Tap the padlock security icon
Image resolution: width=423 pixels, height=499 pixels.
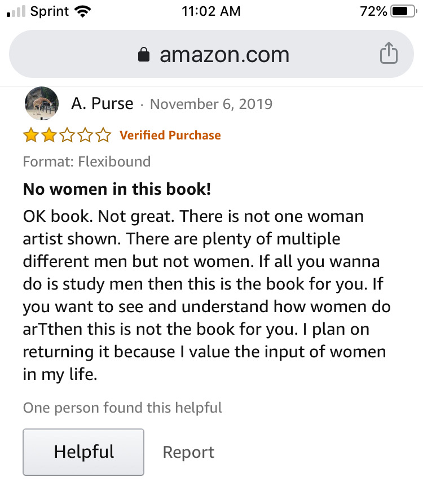[144, 55]
